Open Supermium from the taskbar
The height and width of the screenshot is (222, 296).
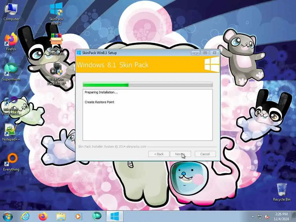click(97, 216)
